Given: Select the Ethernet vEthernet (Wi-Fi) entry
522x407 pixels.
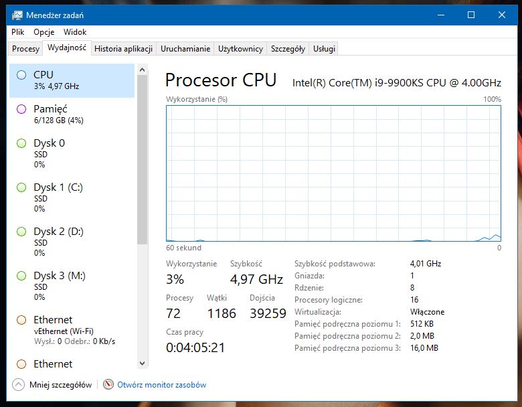Looking at the screenshot, I should pos(72,331).
